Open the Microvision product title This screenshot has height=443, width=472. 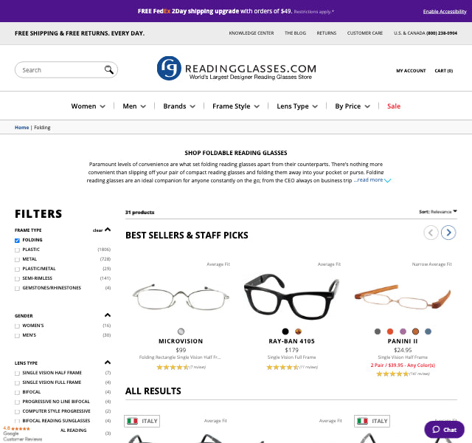pyautogui.click(x=181, y=341)
